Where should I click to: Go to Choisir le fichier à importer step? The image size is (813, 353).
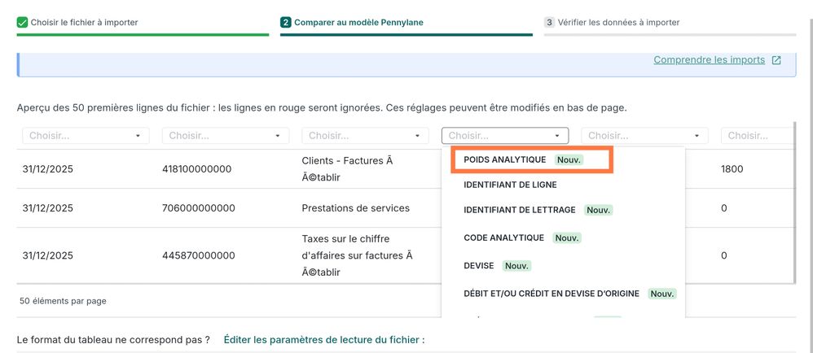(84, 23)
